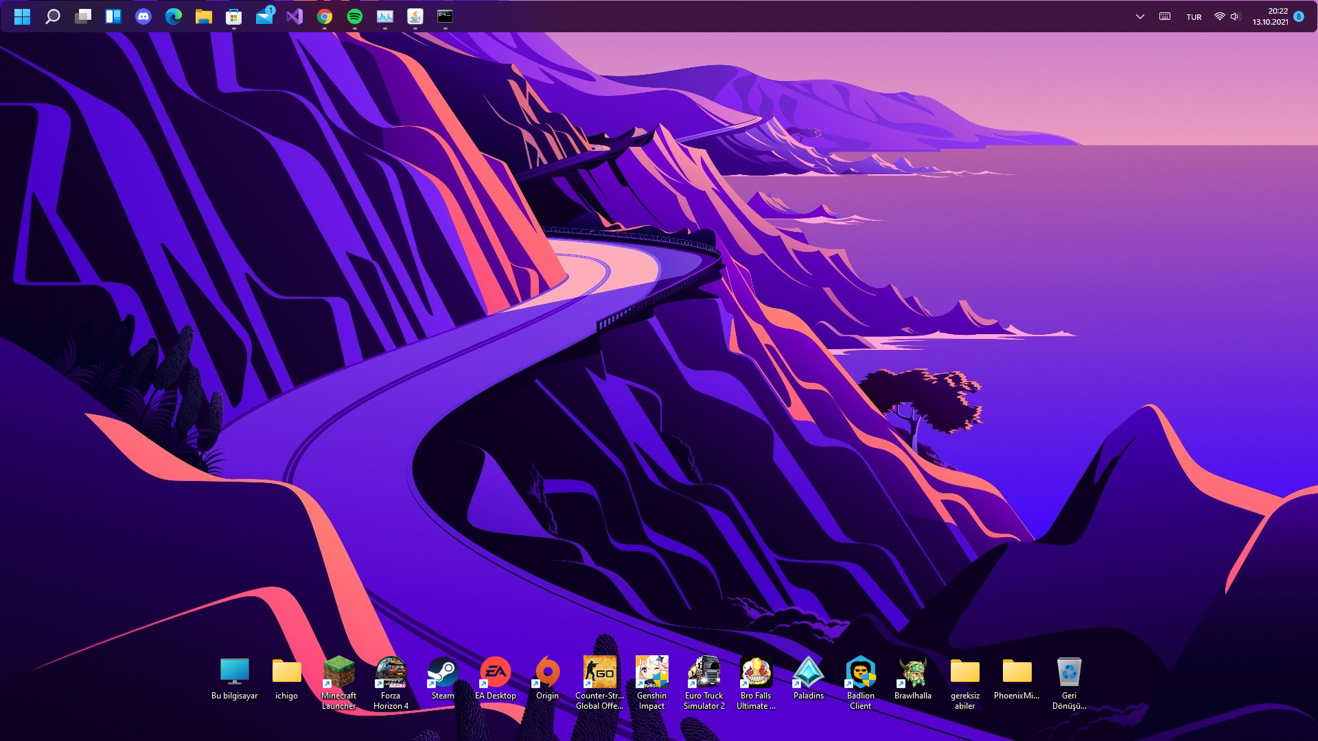Screen dimensions: 1318x741
Task: Switch to the Command Prompt taskbar icon
Action: pos(446,16)
